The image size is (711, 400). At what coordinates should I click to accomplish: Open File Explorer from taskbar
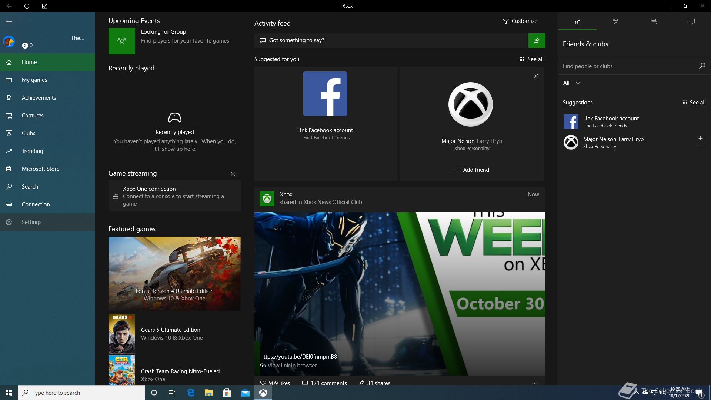(209, 393)
